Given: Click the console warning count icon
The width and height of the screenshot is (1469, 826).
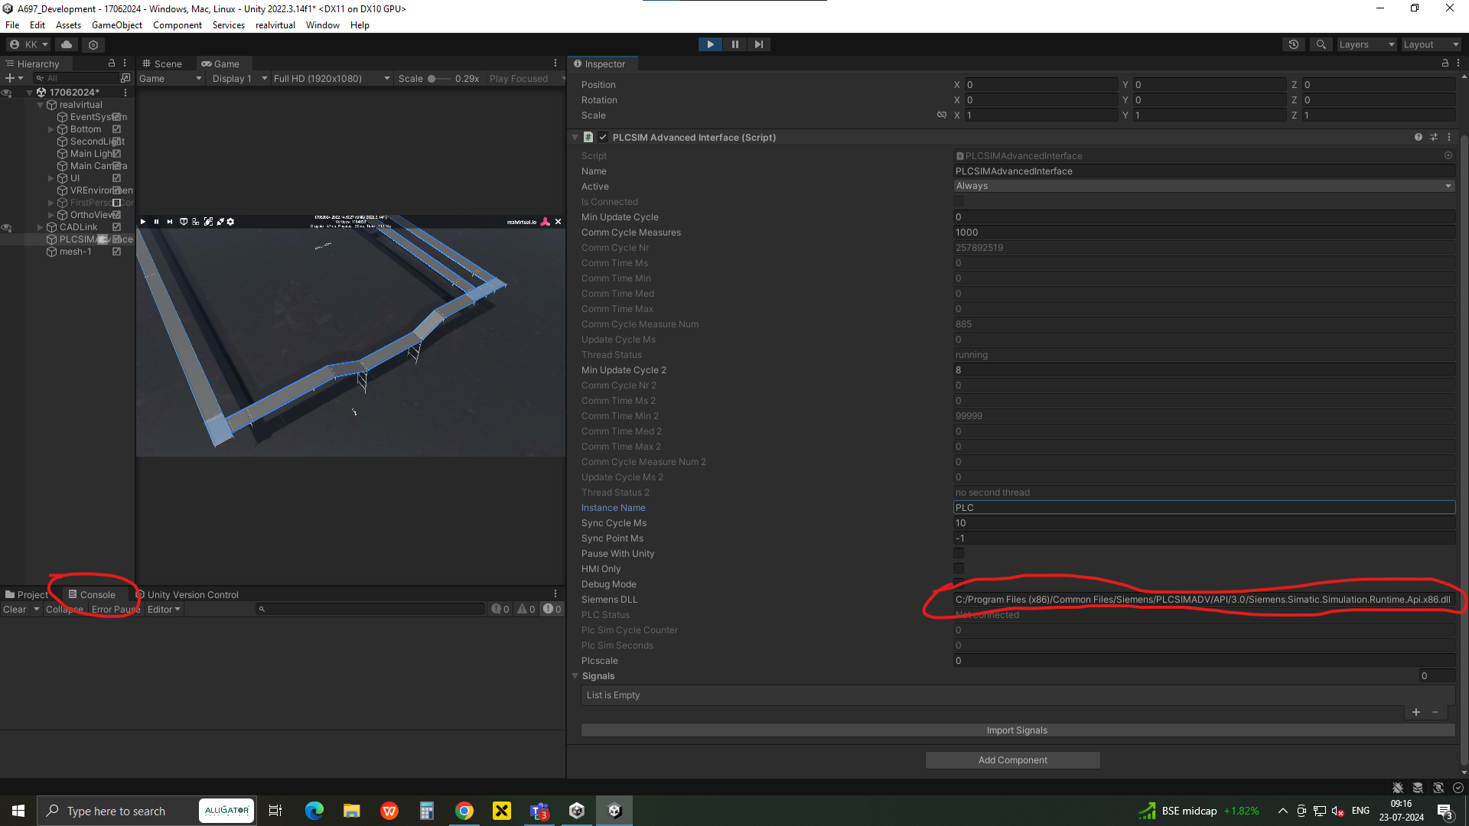Looking at the screenshot, I should (x=526, y=609).
